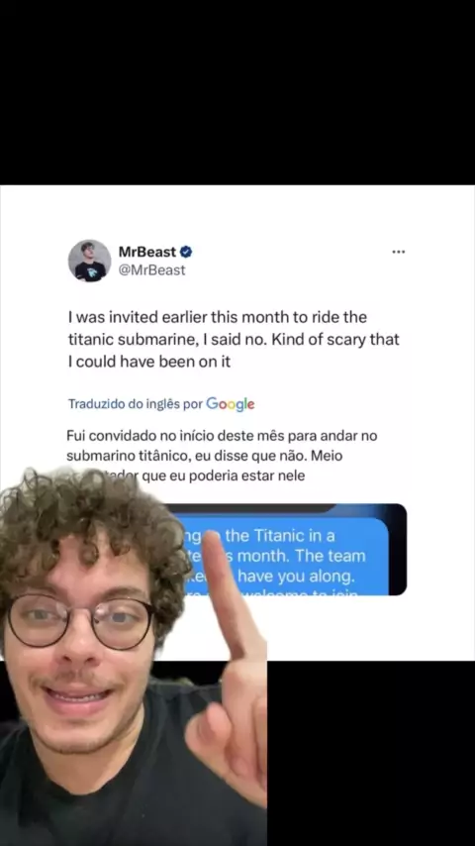Select the English tweet text about the submarine
475x846 pixels.
[234, 339]
